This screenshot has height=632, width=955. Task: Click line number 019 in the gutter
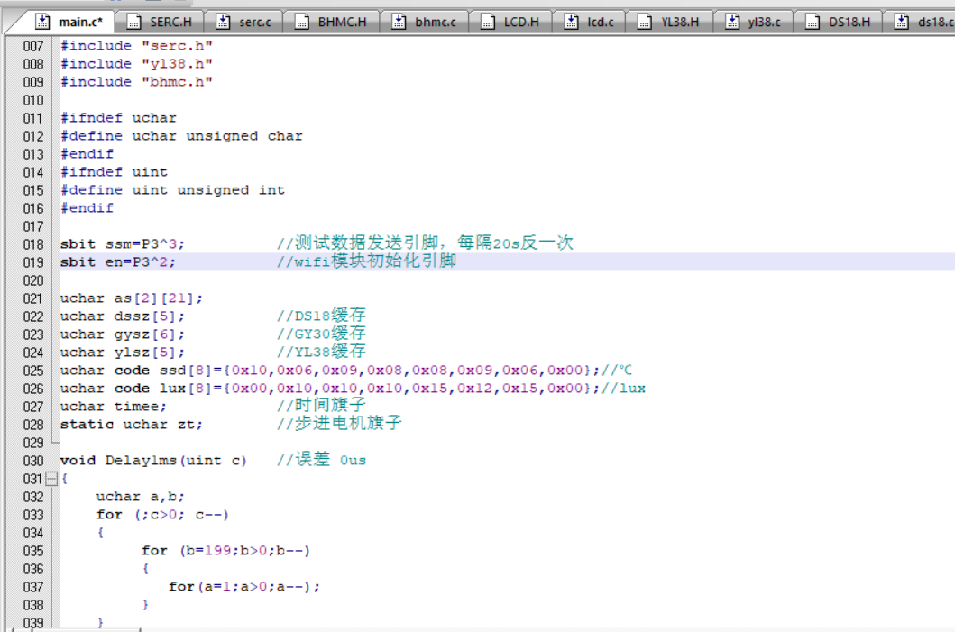32,262
